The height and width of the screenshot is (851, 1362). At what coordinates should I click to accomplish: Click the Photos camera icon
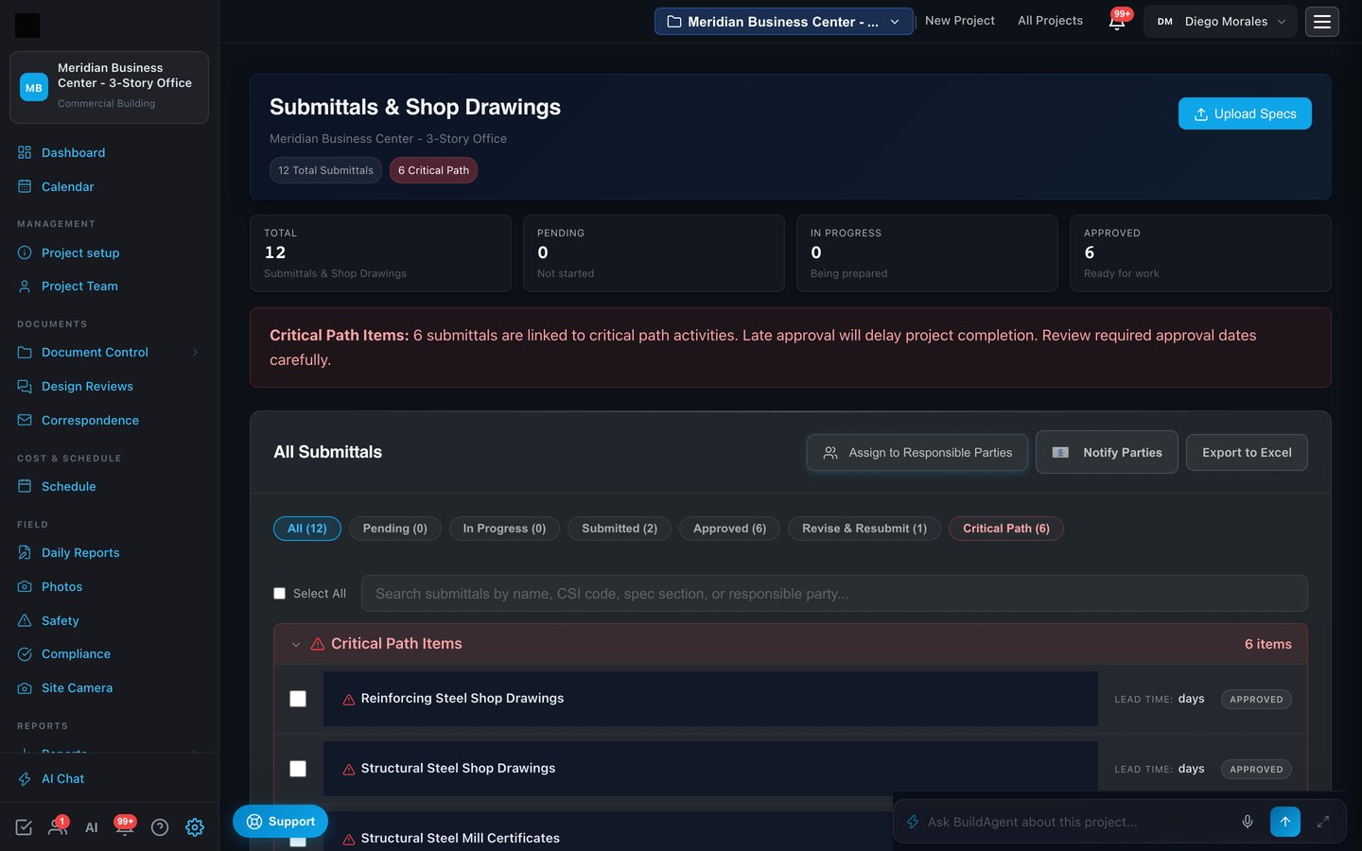(25, 586)
